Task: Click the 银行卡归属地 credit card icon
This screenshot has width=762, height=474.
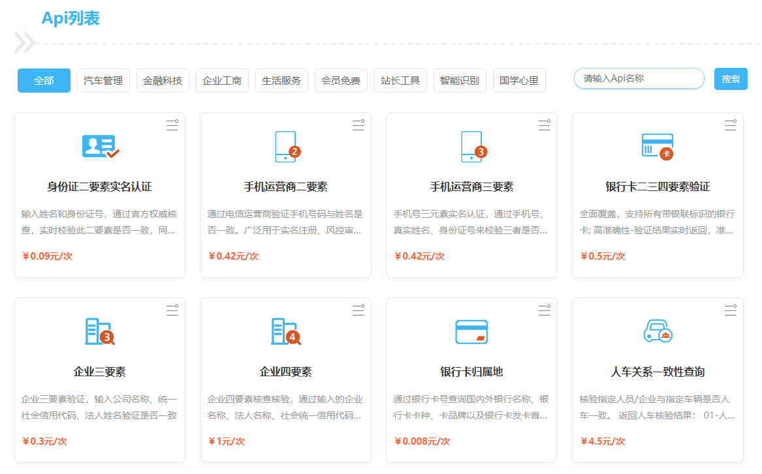Action: coord(471,332)
